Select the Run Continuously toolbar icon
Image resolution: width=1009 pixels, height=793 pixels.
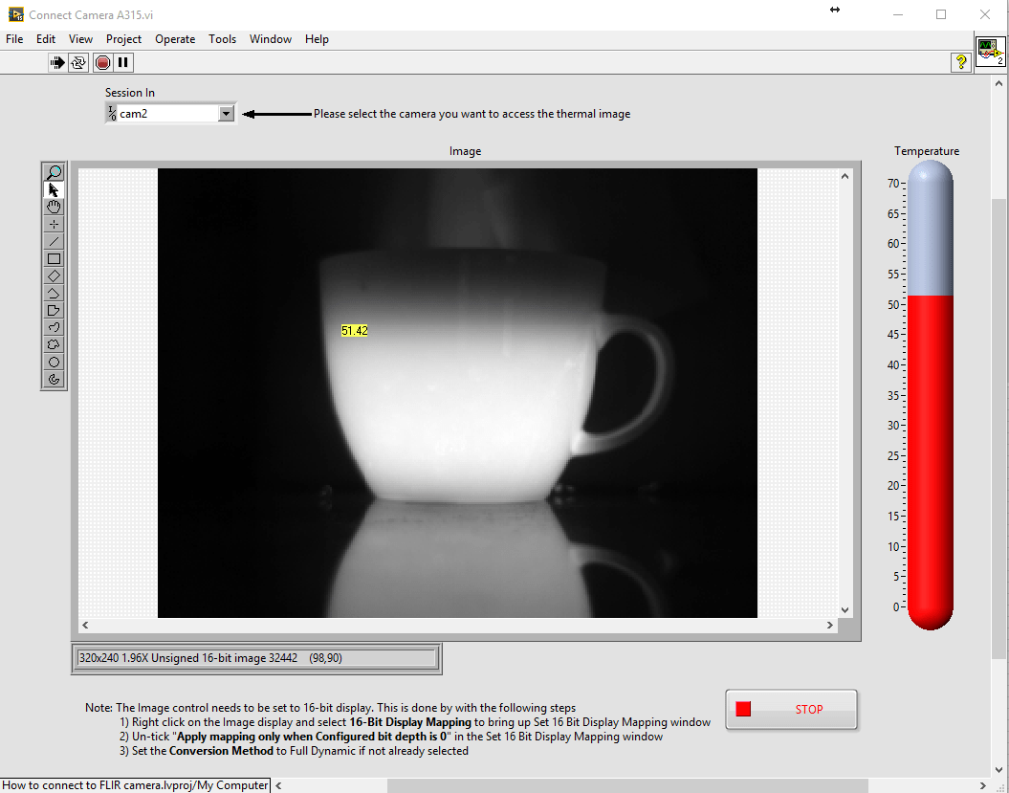[x=80, y=62]
